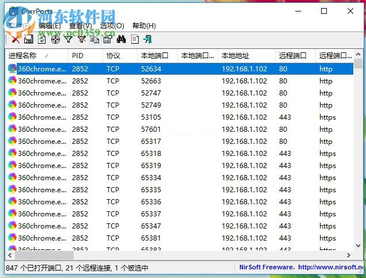Sort by 本地地址 column header
The height and width of the screenshot is (278, 366).
coord(246,56)
